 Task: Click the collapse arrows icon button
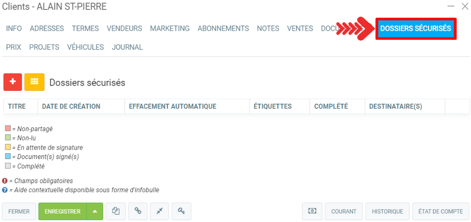tap(160, 211)
